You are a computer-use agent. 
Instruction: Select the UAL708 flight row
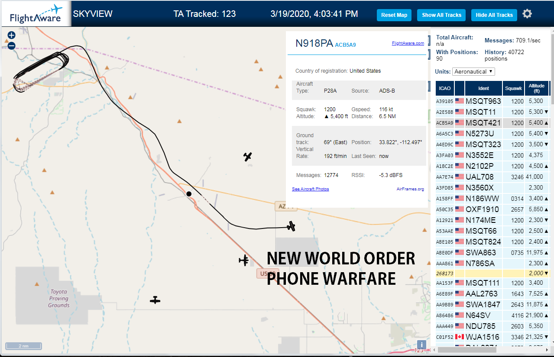tap(492, 177)
